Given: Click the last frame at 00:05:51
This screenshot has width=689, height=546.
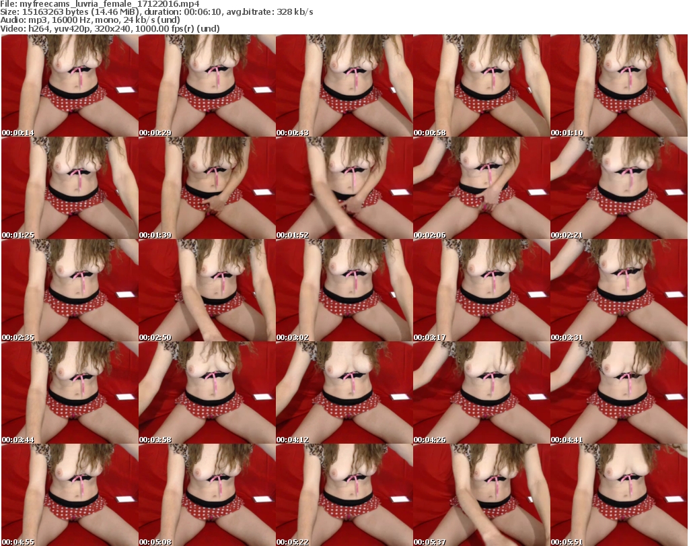Looking at the screenshot, I should point(618,495).
